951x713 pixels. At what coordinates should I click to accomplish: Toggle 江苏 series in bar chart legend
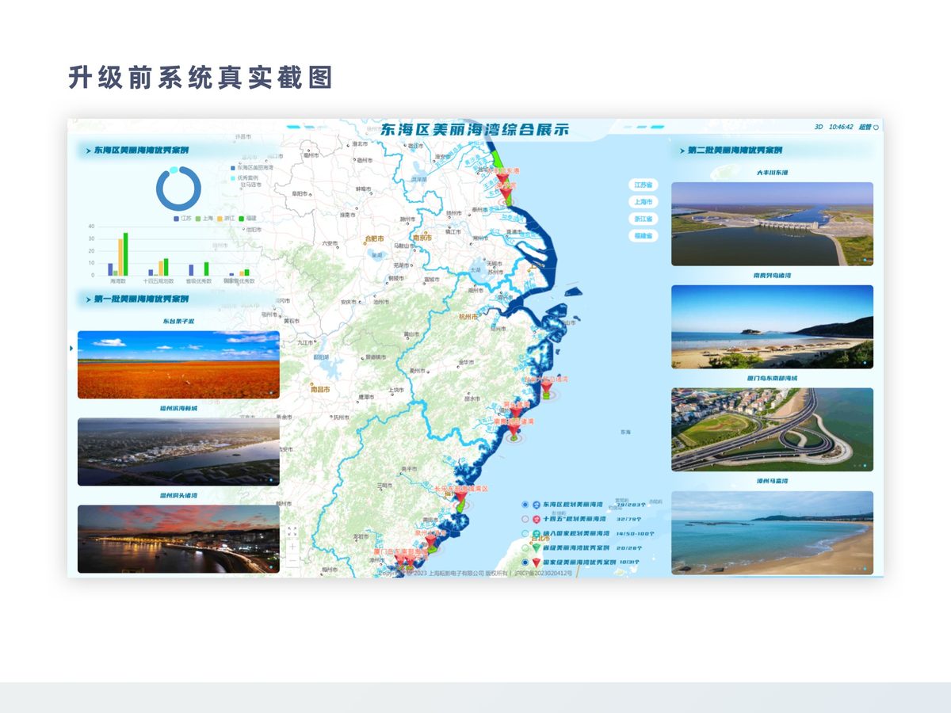(181, 219)
